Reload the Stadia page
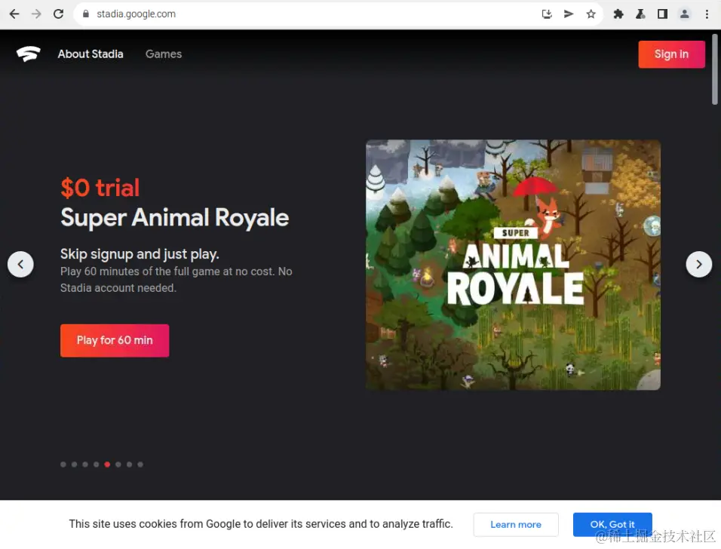The width and height of the screenshot is (721, 549). [x=58, y=14]
